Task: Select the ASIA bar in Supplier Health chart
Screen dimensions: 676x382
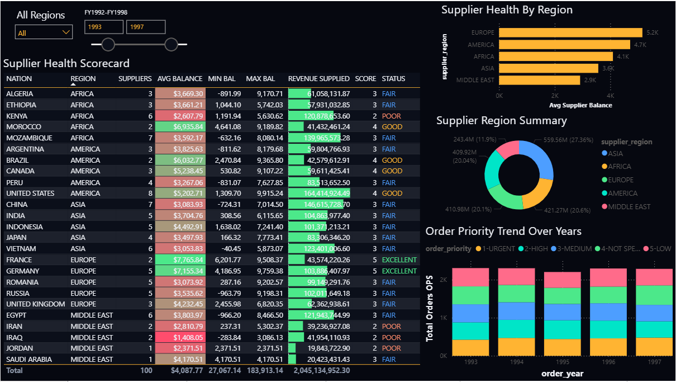Action: coord(549,68)
